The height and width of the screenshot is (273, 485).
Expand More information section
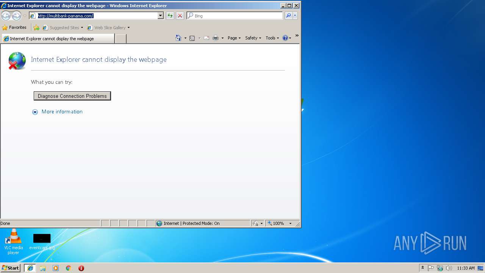pos(57,111)
